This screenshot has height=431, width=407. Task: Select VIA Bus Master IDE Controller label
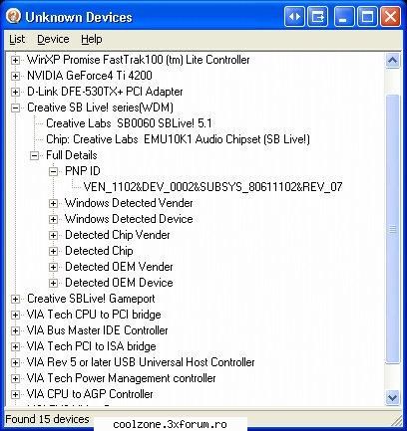[x=97, y=330]
